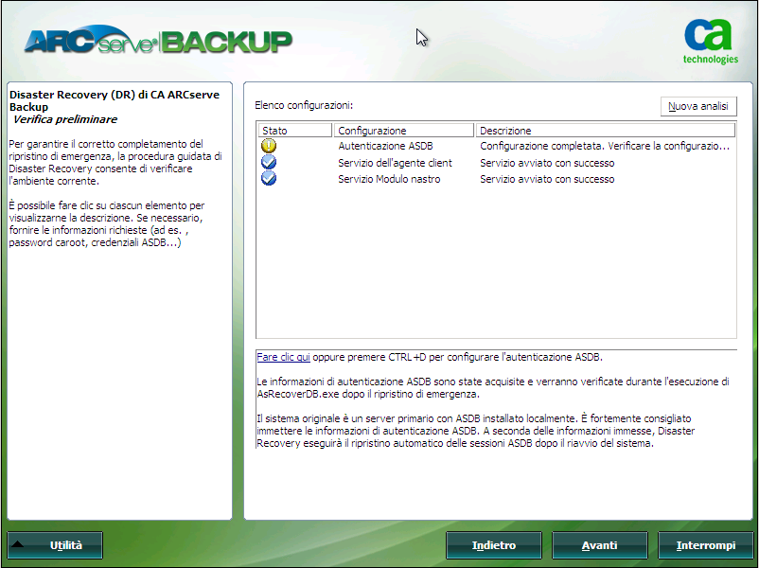The width and height of the screenshot is (759, 568).
Task: Sort by the Configurazione column header
Action: [x=404, y=131]
